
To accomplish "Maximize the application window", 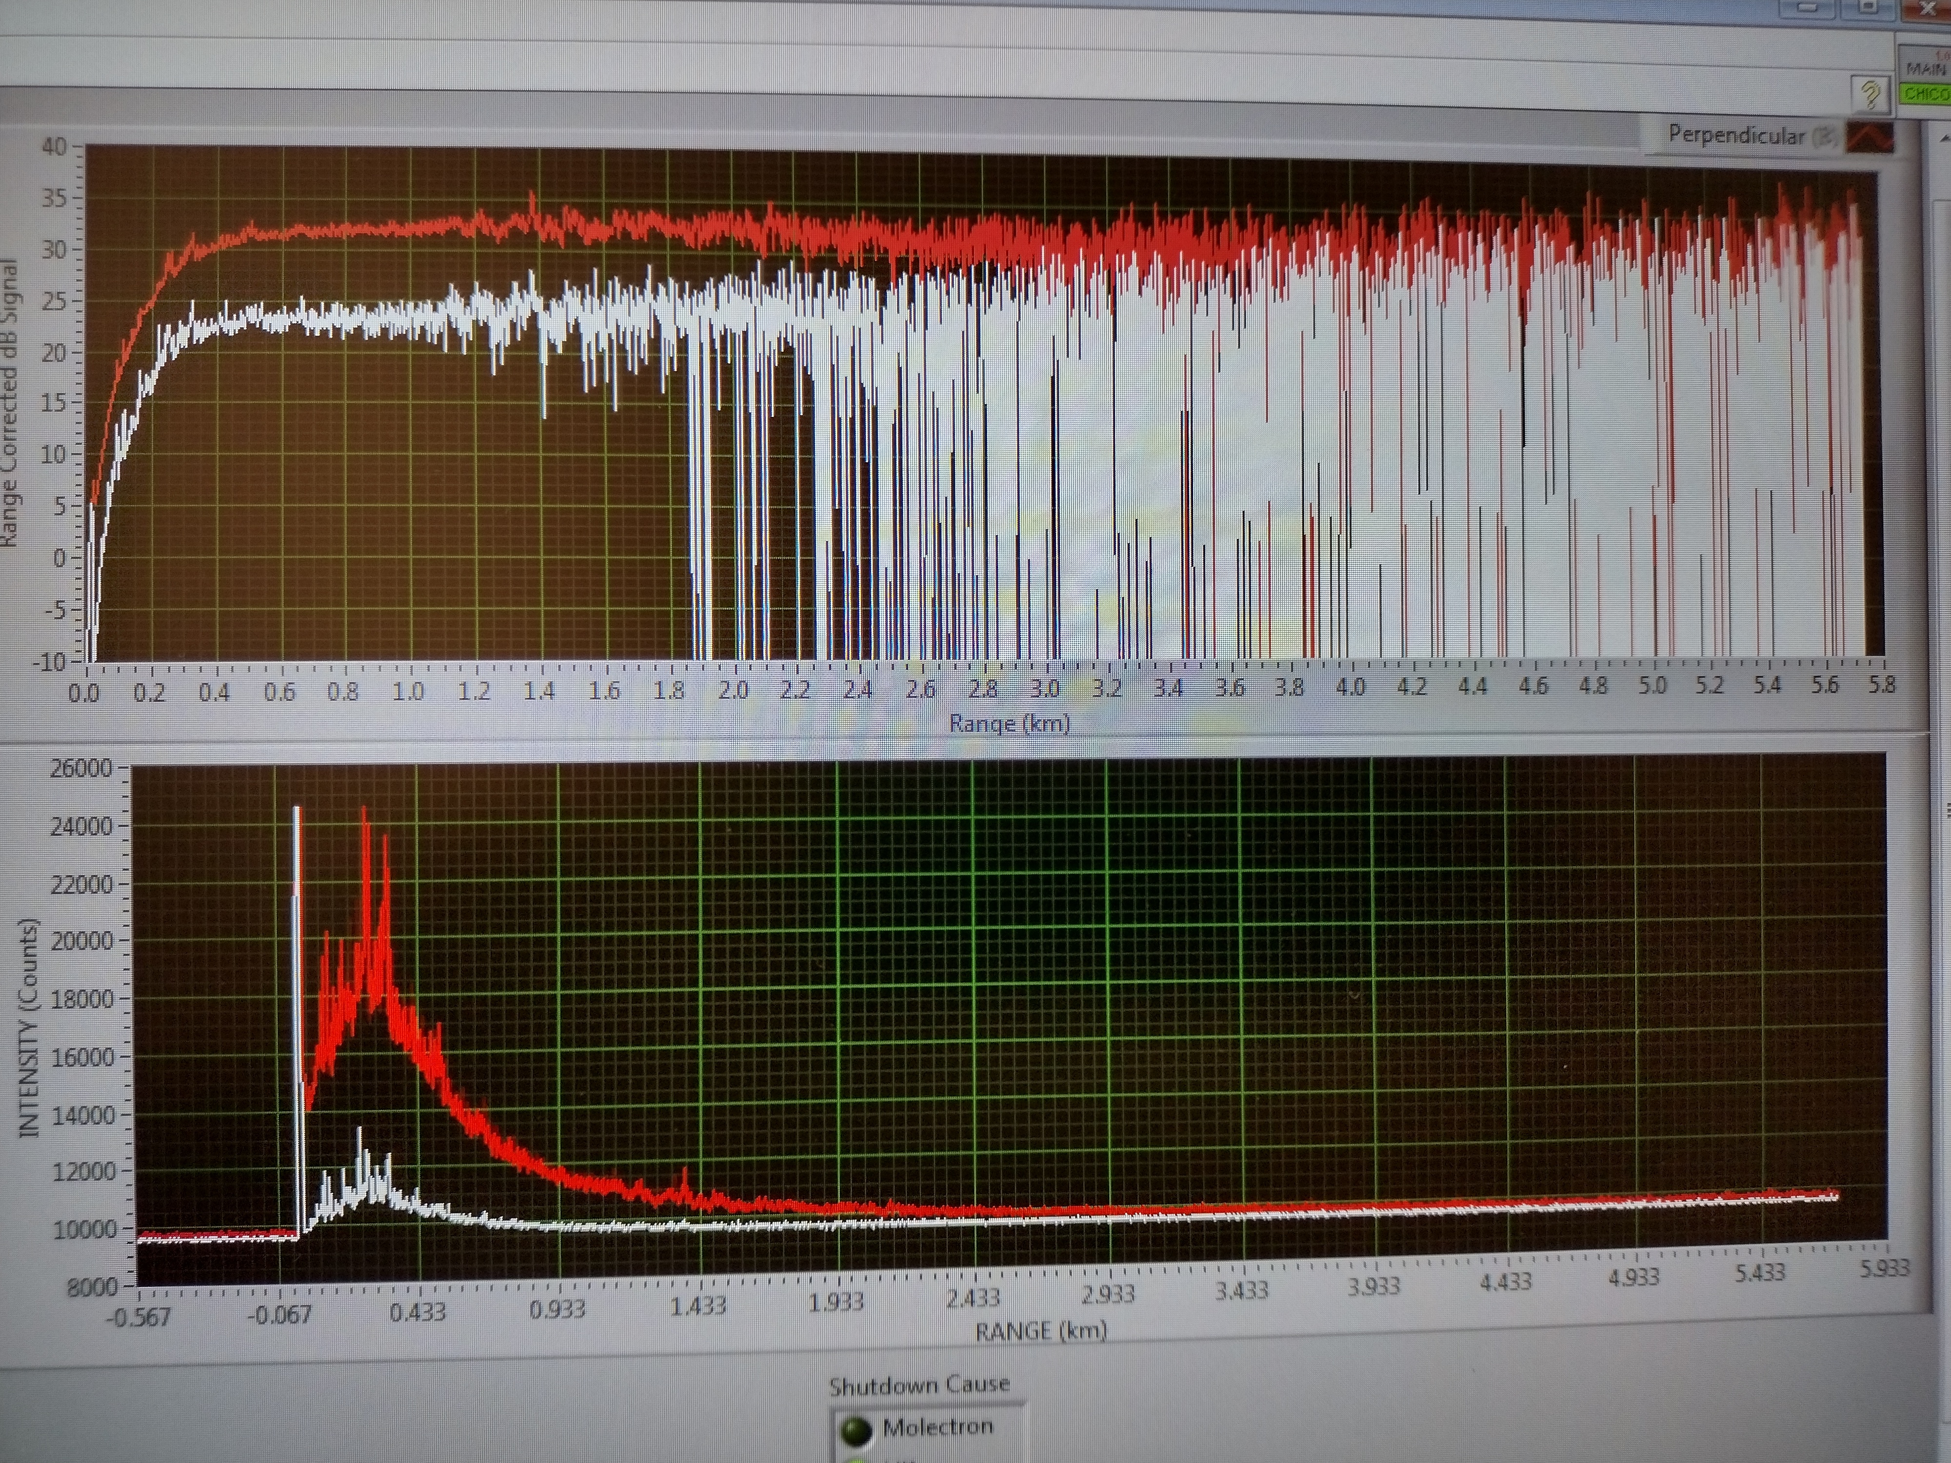I will point(1868,7).
